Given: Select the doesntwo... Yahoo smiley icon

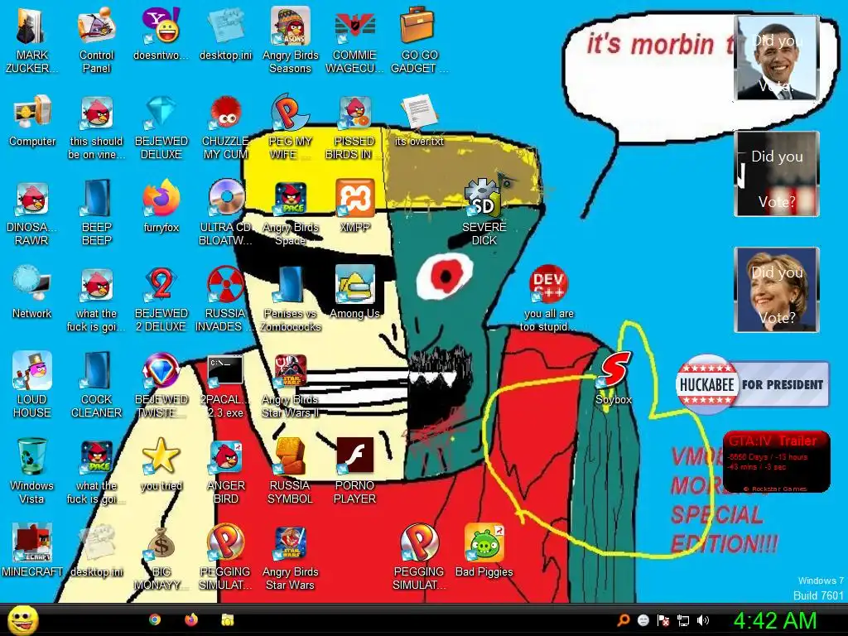Looking at the screenshot, I should pos(161,33).
